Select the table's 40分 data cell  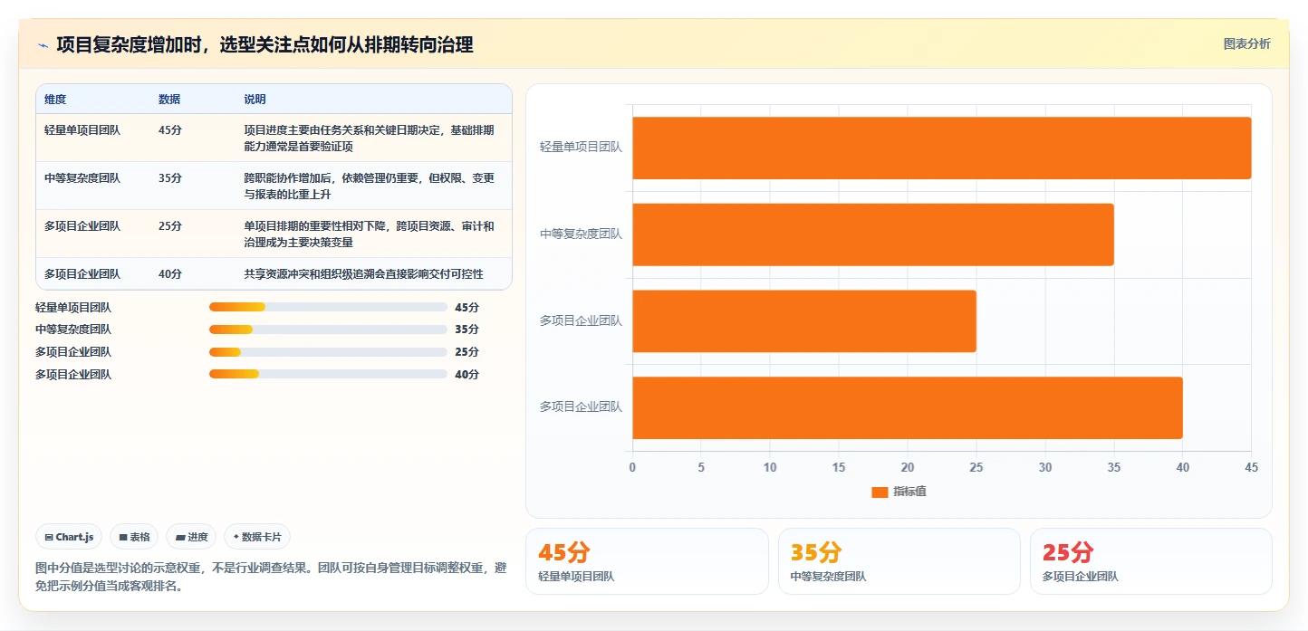point(170,274)
